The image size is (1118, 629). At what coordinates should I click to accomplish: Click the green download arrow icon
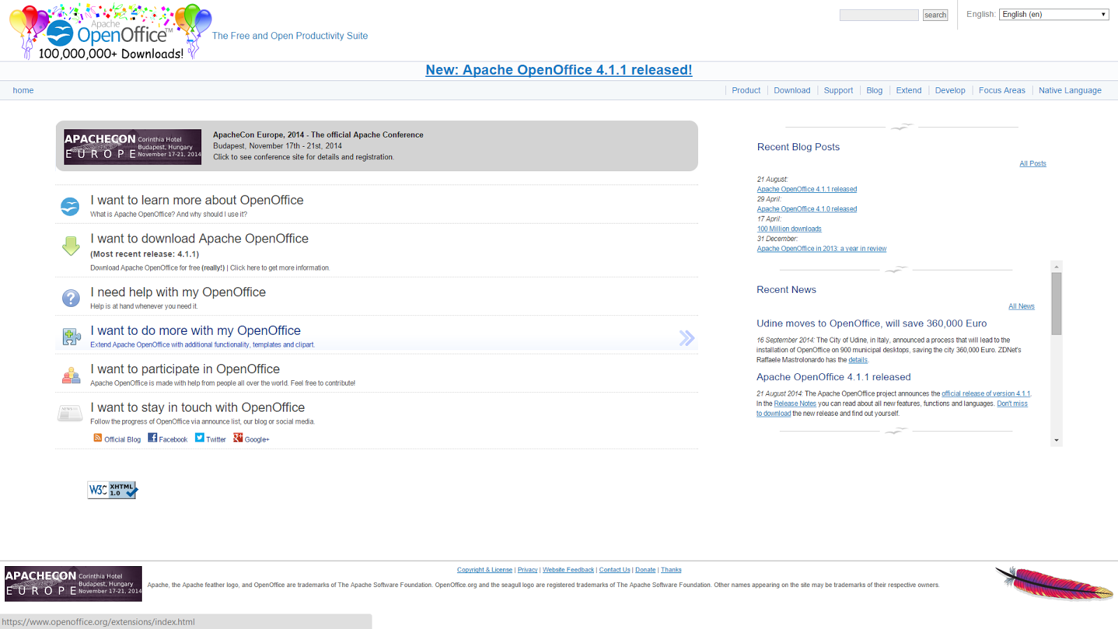point(71,246)
